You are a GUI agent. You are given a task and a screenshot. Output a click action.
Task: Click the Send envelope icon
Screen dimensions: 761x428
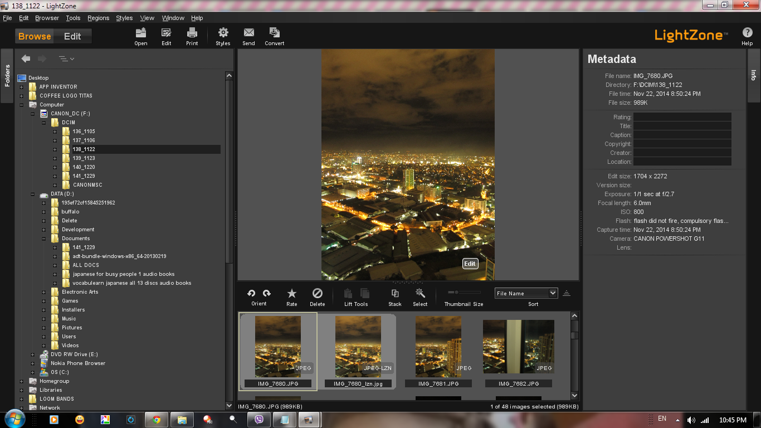coord(248,33)
